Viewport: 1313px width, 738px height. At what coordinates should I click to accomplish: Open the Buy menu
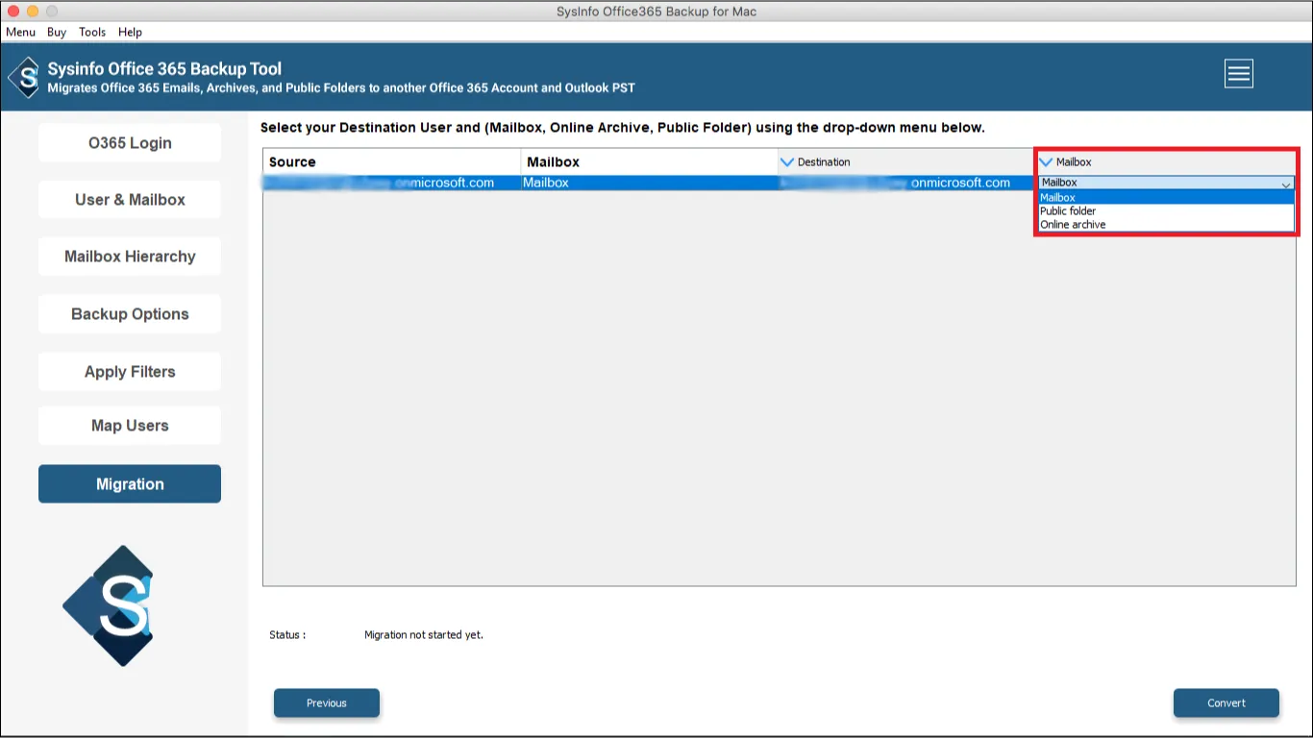[x=57, y=32]
